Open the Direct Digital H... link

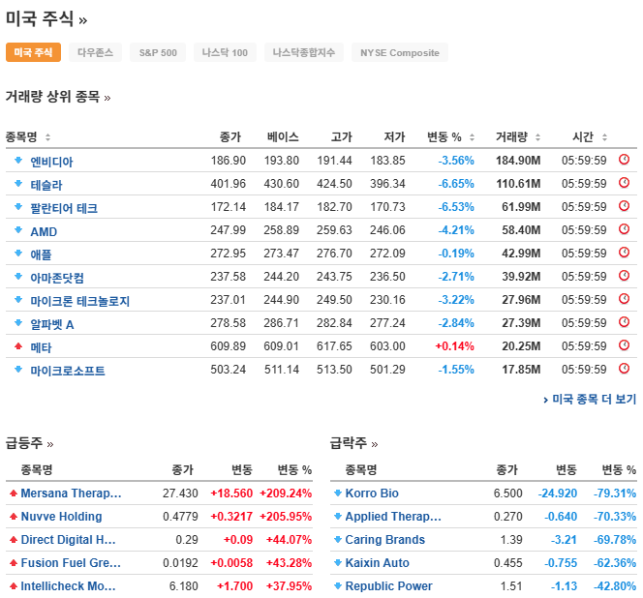click(x=68, y=539)
